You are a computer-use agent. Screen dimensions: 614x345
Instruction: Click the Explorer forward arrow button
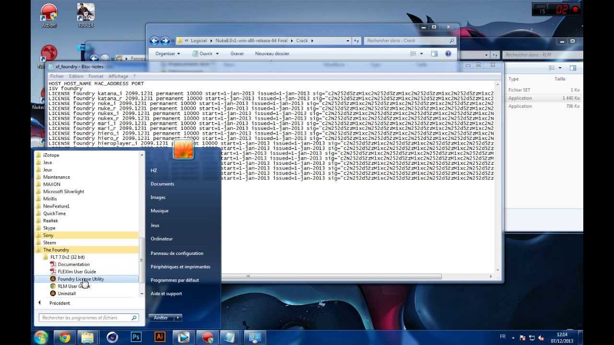165,41
